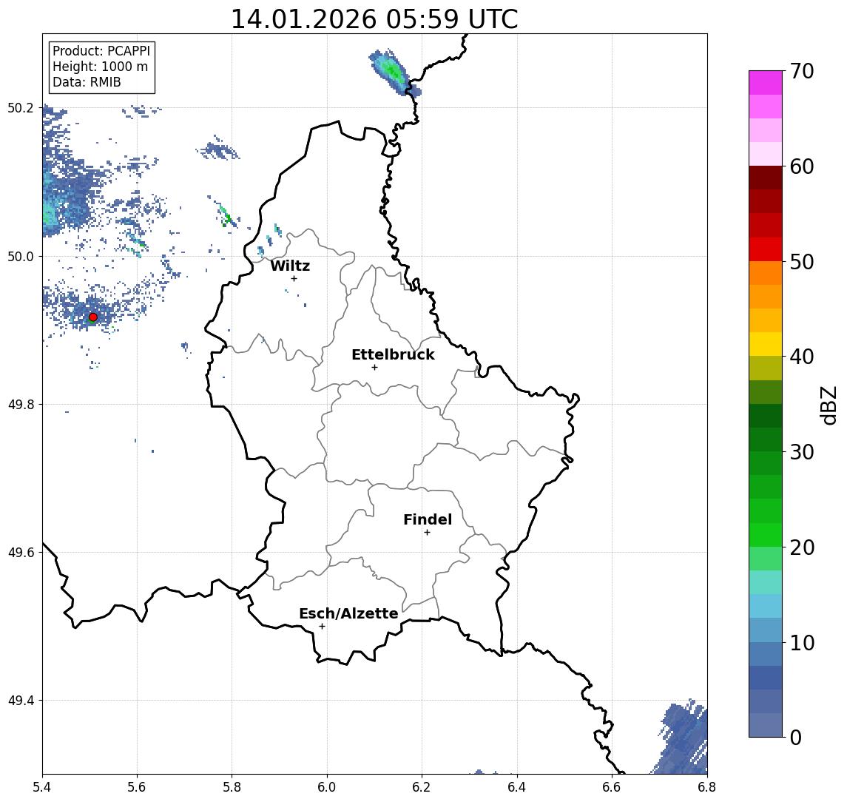Click the Findel station cross marker
This screenshot has width=847, height=802.
(x=427, y=533)
